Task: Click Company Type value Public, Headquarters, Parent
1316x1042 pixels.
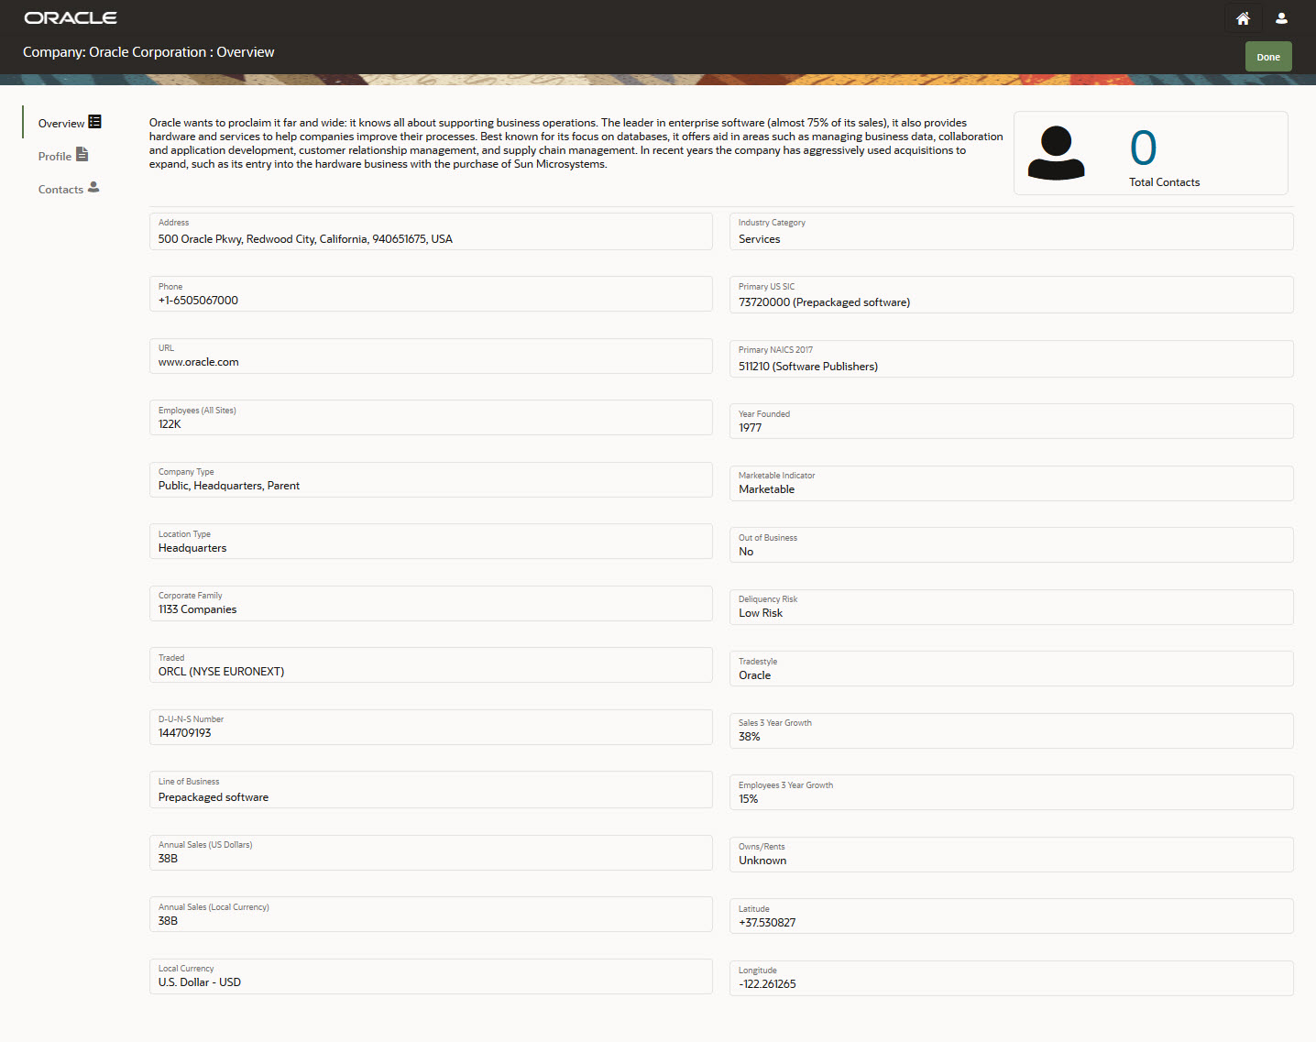Action: [x=229, y=486]
